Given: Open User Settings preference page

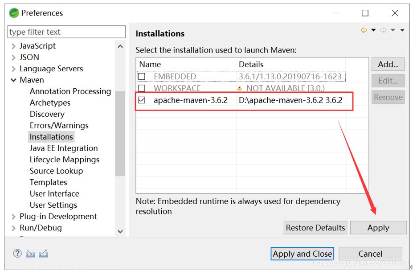Looking at the screenshot, I should point(53,205).
